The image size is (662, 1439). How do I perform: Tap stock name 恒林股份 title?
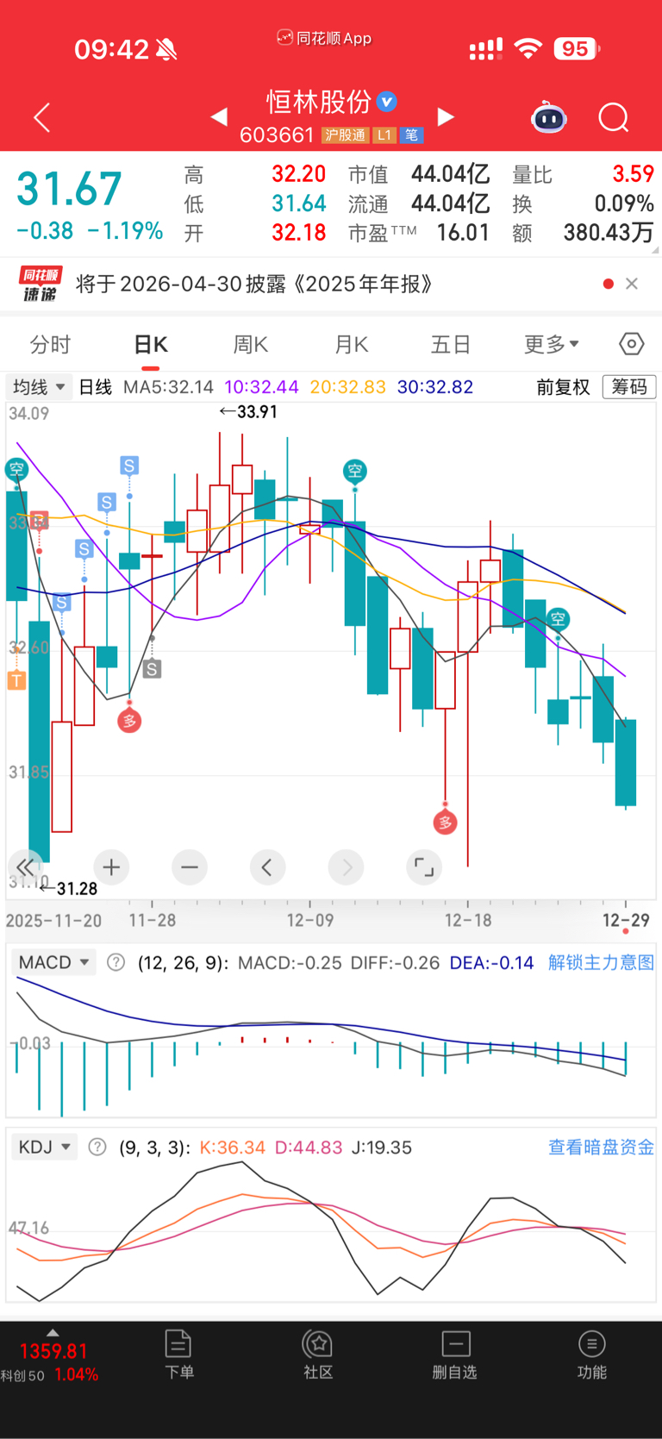pos(319,102)
